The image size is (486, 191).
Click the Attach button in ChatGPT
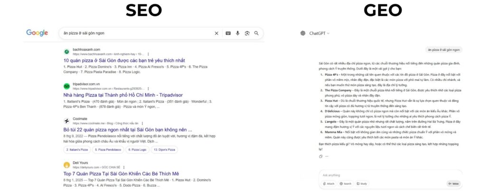click(x=329, y=183)
